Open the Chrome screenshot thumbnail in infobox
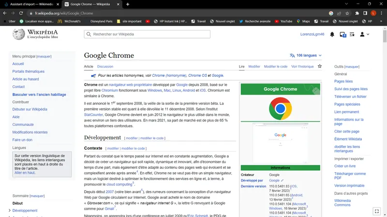 point(281,143)
